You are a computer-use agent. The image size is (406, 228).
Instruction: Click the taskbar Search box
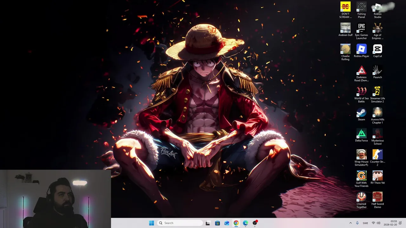180,223
